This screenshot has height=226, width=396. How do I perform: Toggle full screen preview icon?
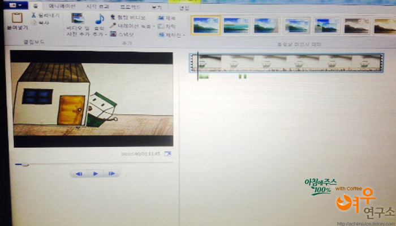pyautogui.click(x=167, y=153)
